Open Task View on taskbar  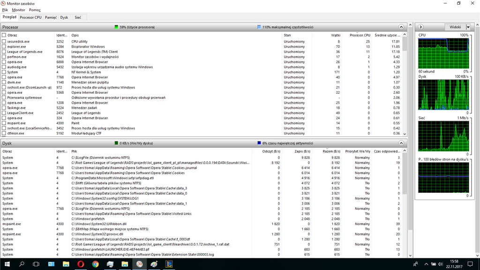36,264
